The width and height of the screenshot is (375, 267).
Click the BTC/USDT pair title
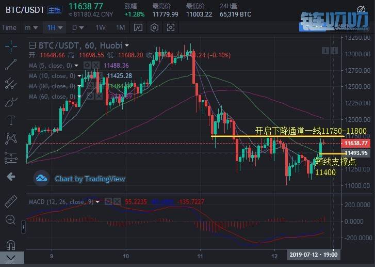point(25,10)
